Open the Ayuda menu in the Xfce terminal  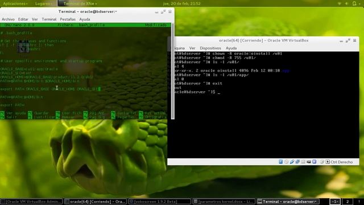click(x=85, y=19)
